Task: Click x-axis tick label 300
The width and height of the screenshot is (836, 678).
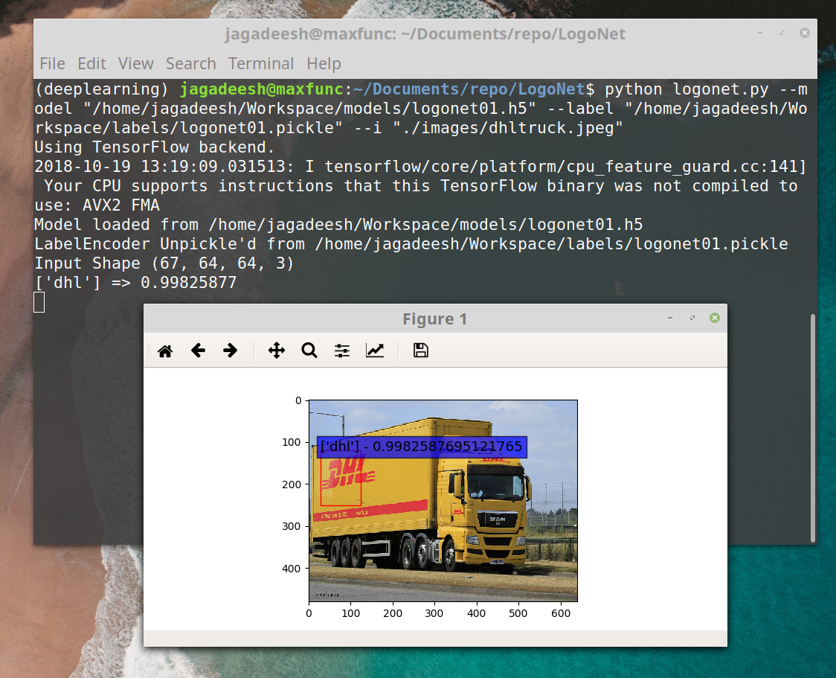Action: click(x=434, y=613)
